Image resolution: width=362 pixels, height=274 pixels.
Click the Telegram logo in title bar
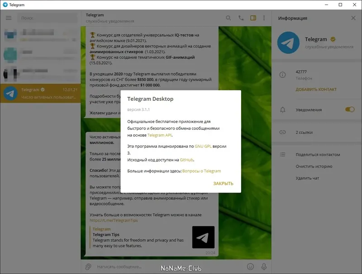pyautogui.click(x=5, y=5)
